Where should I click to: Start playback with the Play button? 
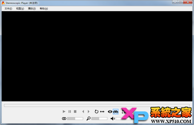pos(64,111)
